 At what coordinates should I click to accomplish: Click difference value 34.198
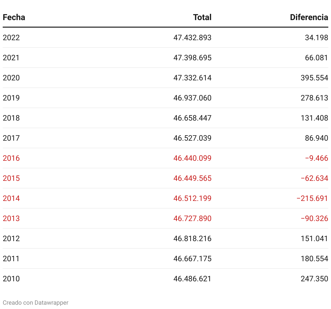click(316, 37)
